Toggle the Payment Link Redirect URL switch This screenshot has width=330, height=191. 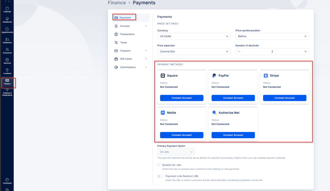[x=160, y=176]
